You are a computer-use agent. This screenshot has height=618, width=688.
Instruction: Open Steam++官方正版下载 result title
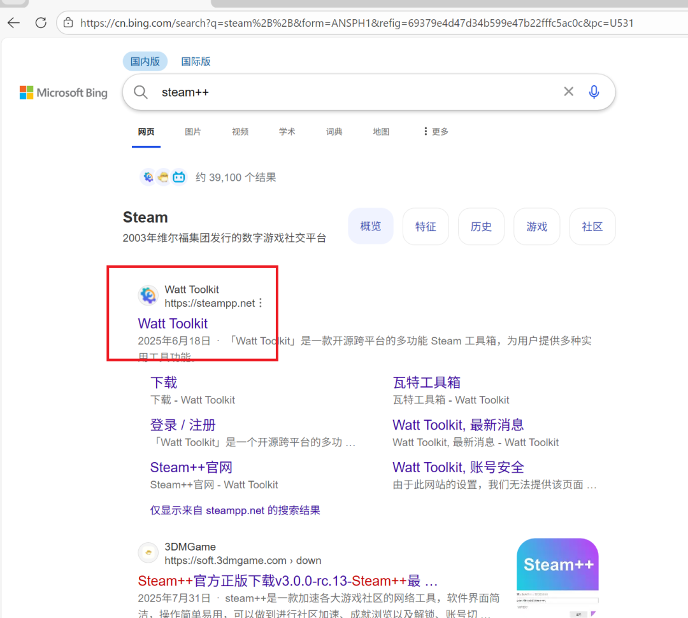(x=288, y=580)
